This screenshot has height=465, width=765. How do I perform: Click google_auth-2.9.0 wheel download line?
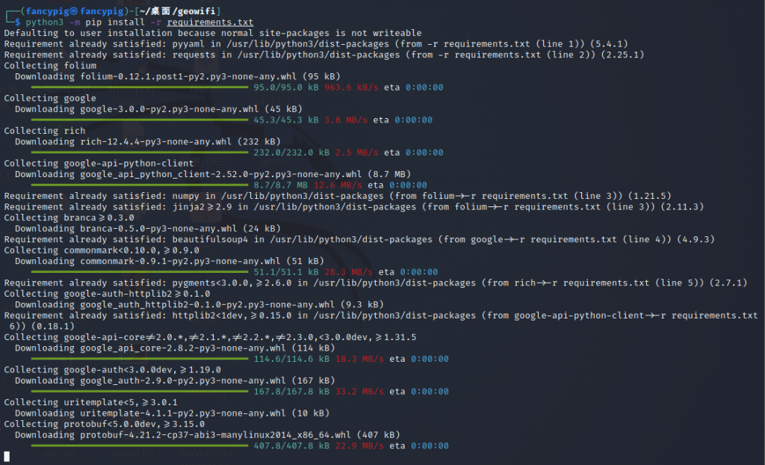click(175, 381)
